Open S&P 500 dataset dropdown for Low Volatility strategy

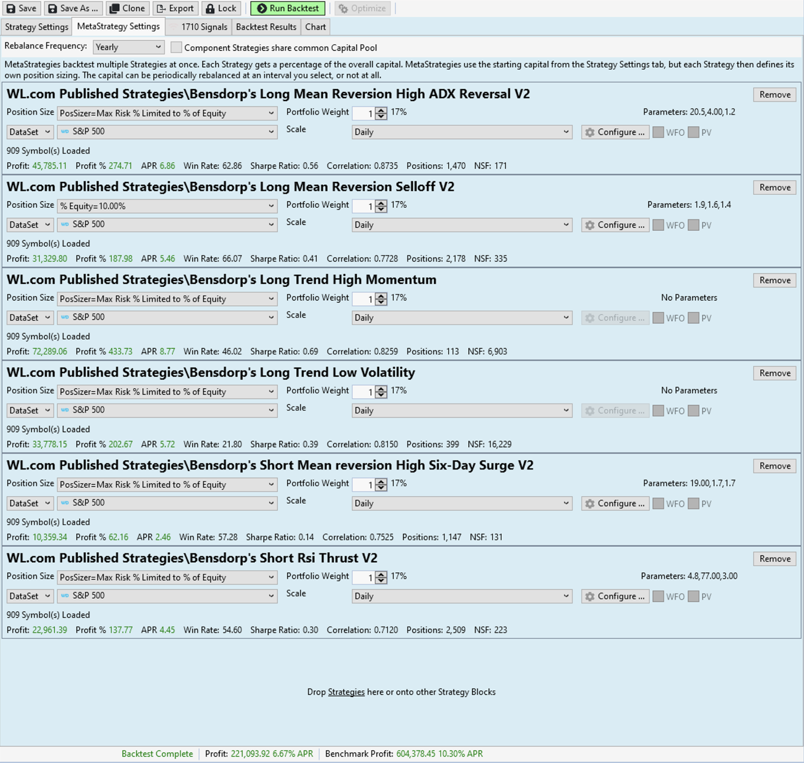tap(167, 410)
